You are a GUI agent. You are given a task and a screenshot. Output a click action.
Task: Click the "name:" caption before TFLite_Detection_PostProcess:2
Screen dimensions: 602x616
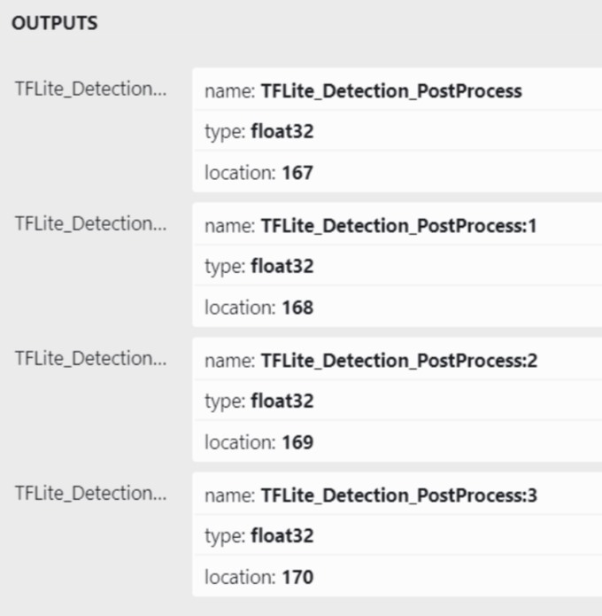click(x=230, y=361)
